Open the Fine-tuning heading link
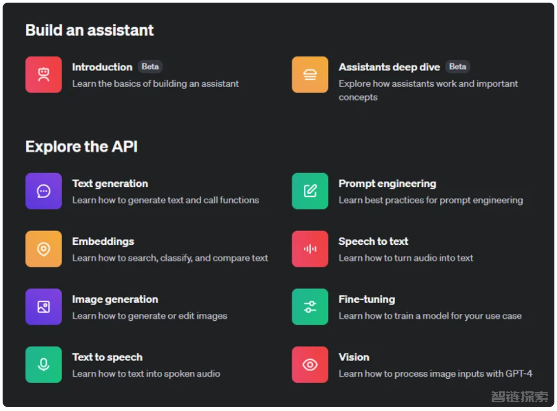 coord(367,299)
